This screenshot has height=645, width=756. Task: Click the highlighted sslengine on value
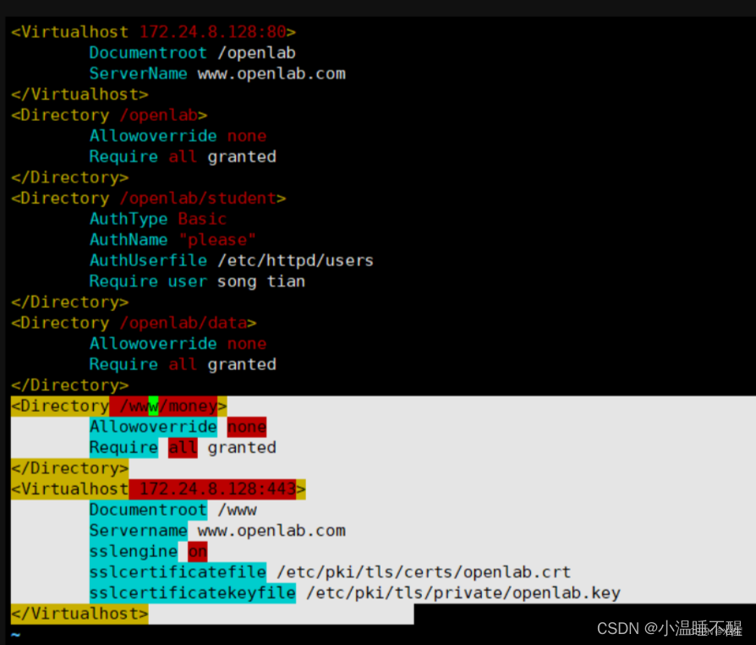tap(197, 551)
